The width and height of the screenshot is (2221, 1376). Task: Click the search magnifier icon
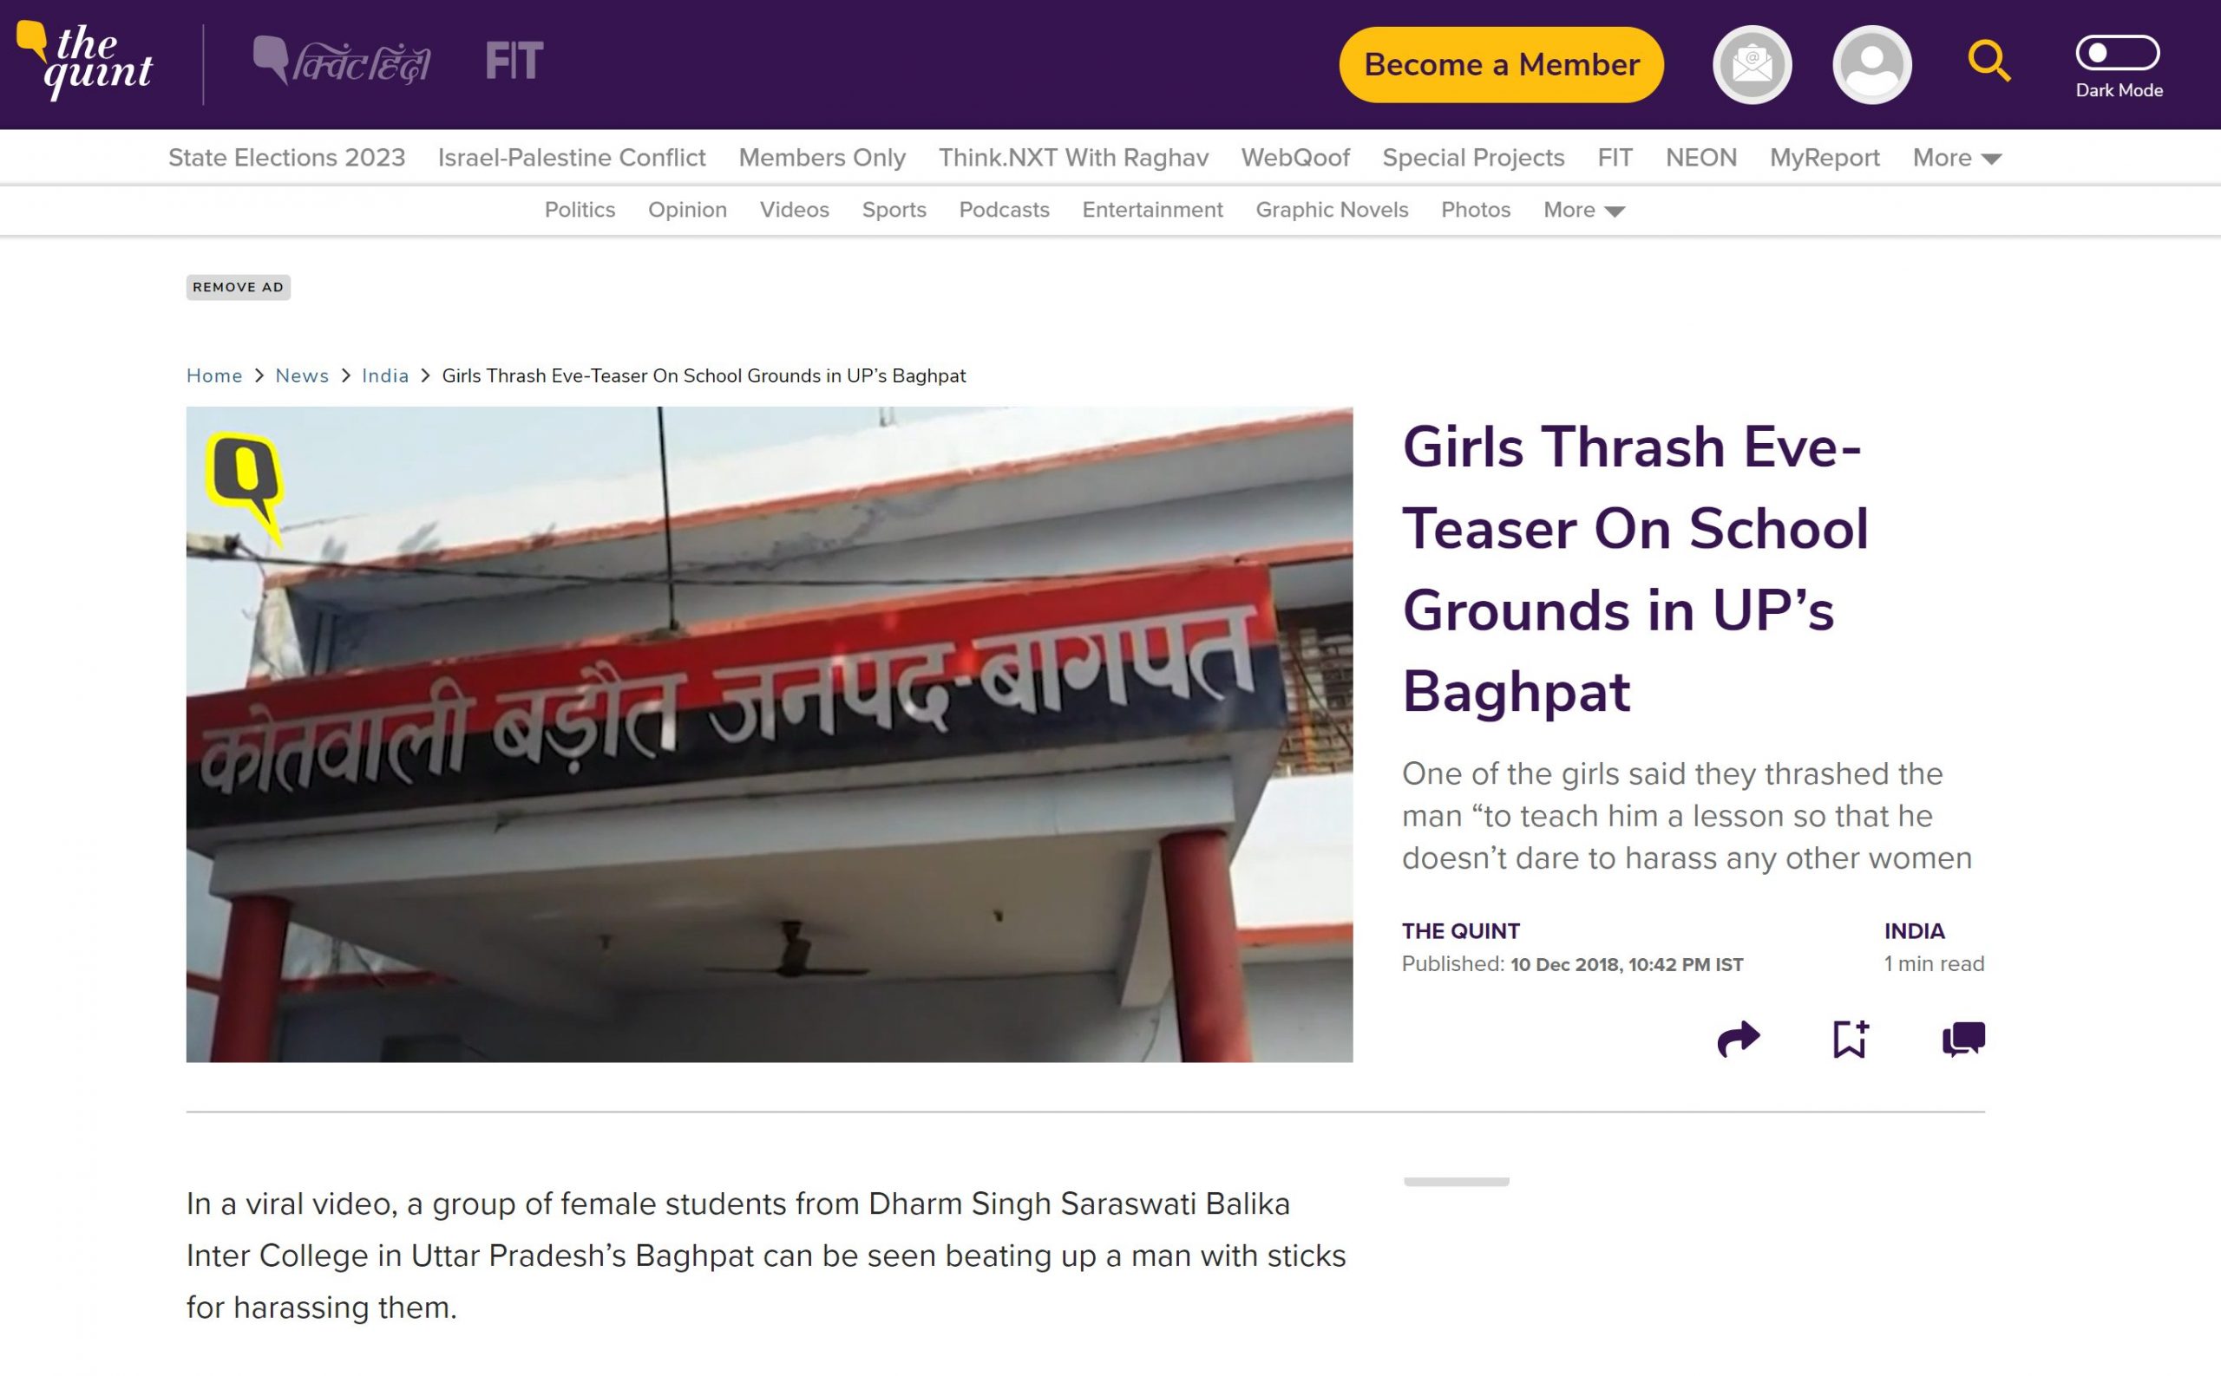pyautogui.click(x=1988, y=62)
